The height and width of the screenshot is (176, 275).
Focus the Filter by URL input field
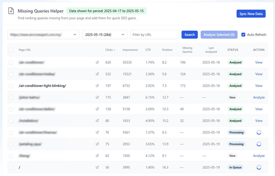coord(154,35)
